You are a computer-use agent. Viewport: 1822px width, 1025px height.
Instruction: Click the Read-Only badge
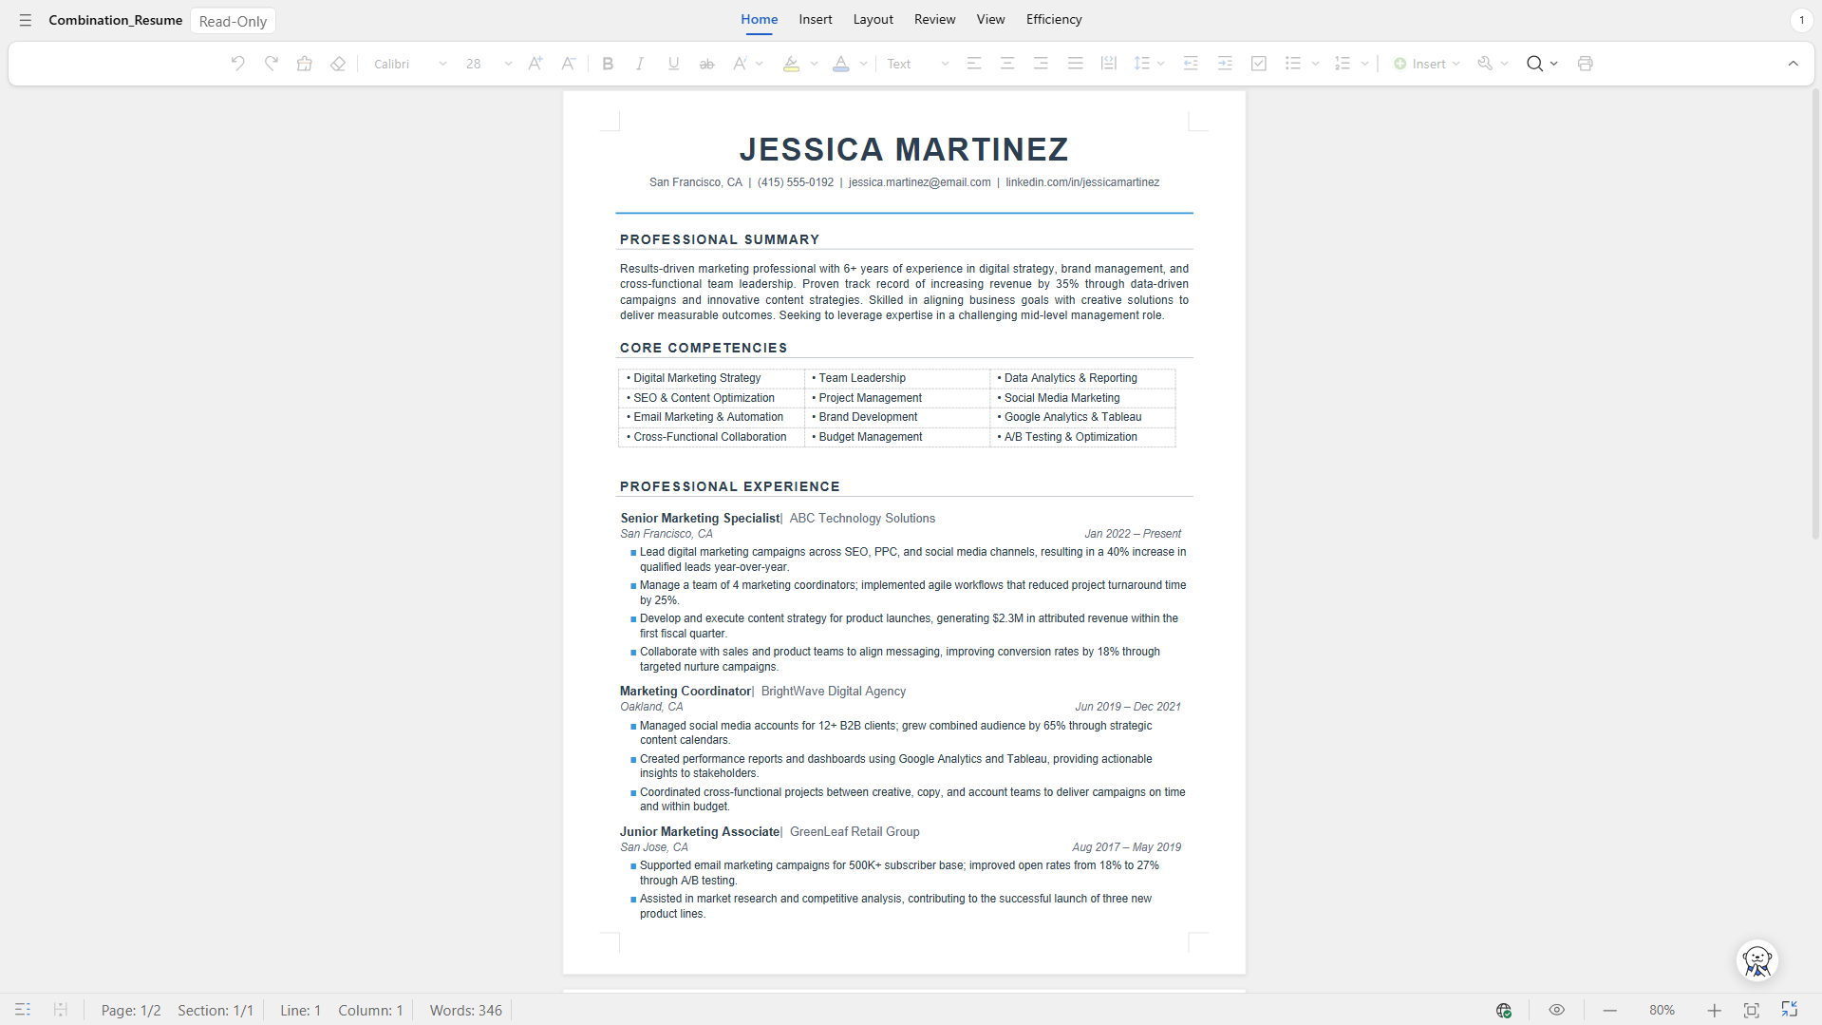(233, 21)
